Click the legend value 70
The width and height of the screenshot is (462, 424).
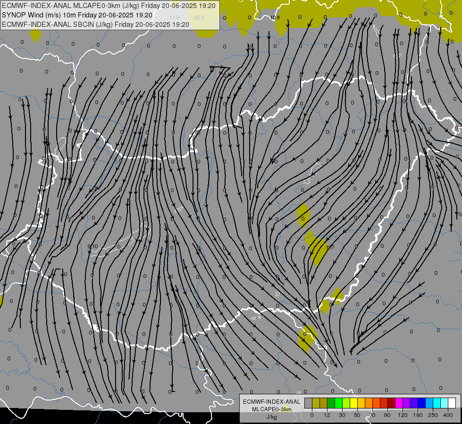point(372,415)
